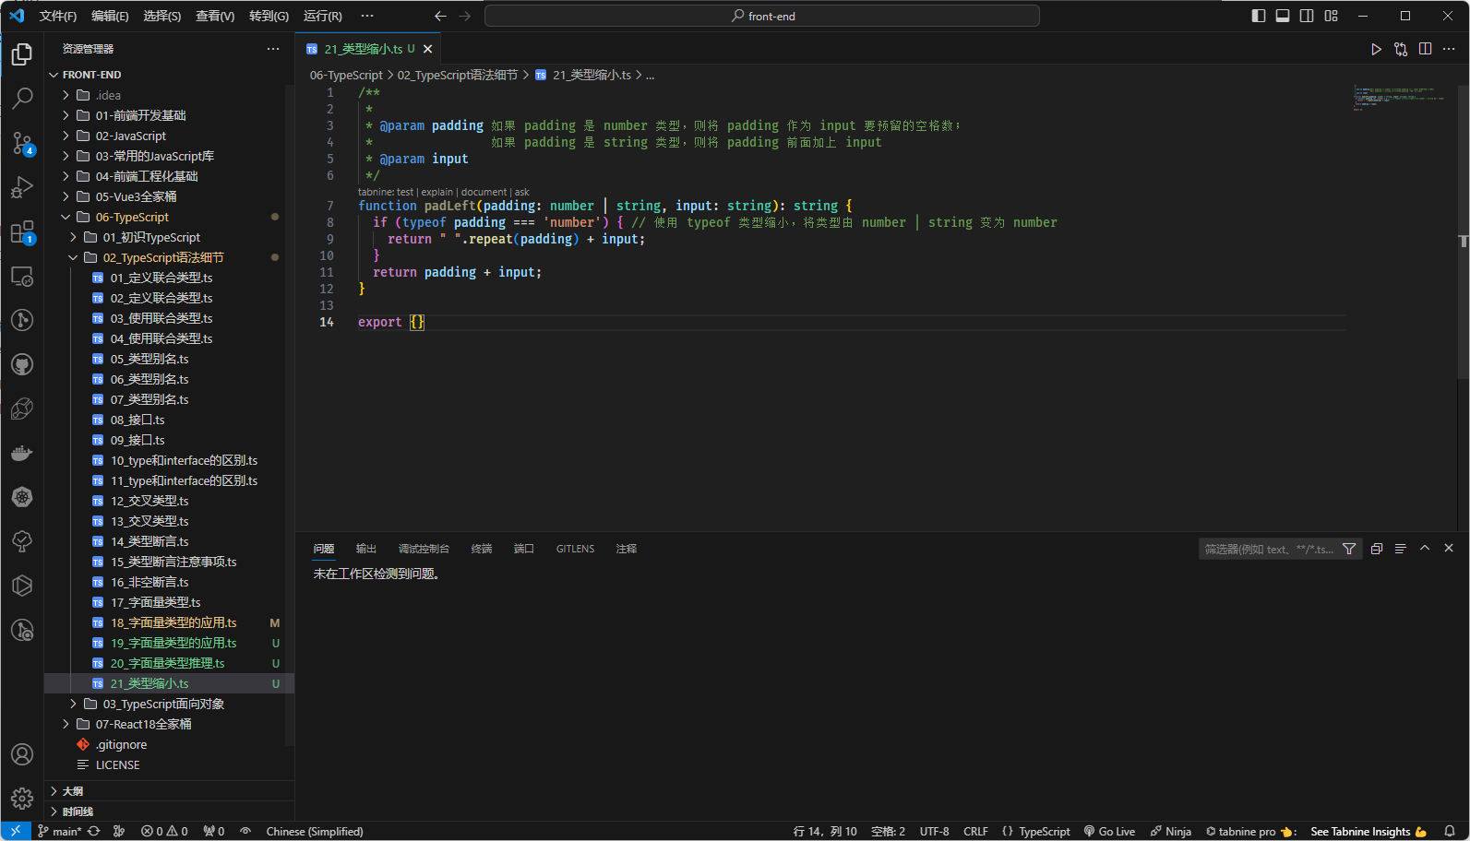Switch to the 终端 panel tab

(482, 549)
